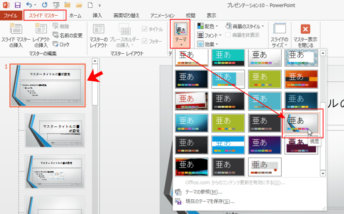
Task: Click the Save current theme disk icon
Action: coord(178,201)
